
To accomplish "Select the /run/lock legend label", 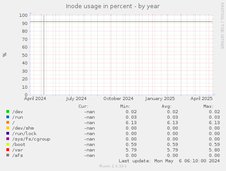I will [24, 134].
